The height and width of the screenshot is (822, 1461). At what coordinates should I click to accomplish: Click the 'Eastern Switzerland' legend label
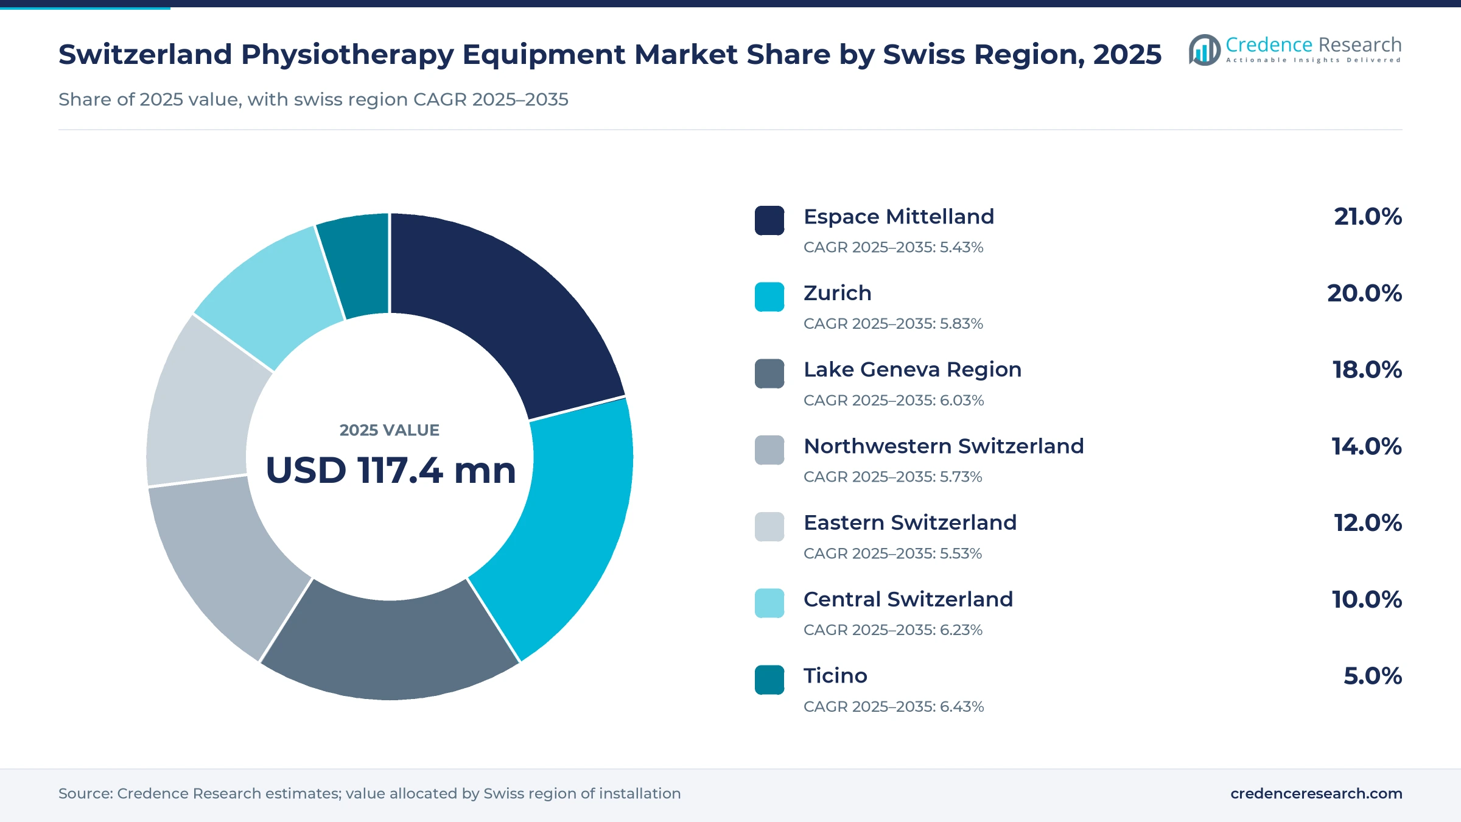coord(910,522)
